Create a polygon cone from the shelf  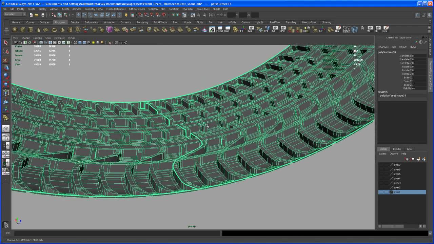[38, 30]
